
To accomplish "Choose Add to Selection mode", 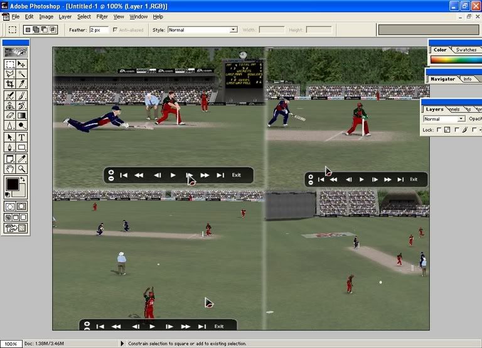I will [x=36, y=30].
